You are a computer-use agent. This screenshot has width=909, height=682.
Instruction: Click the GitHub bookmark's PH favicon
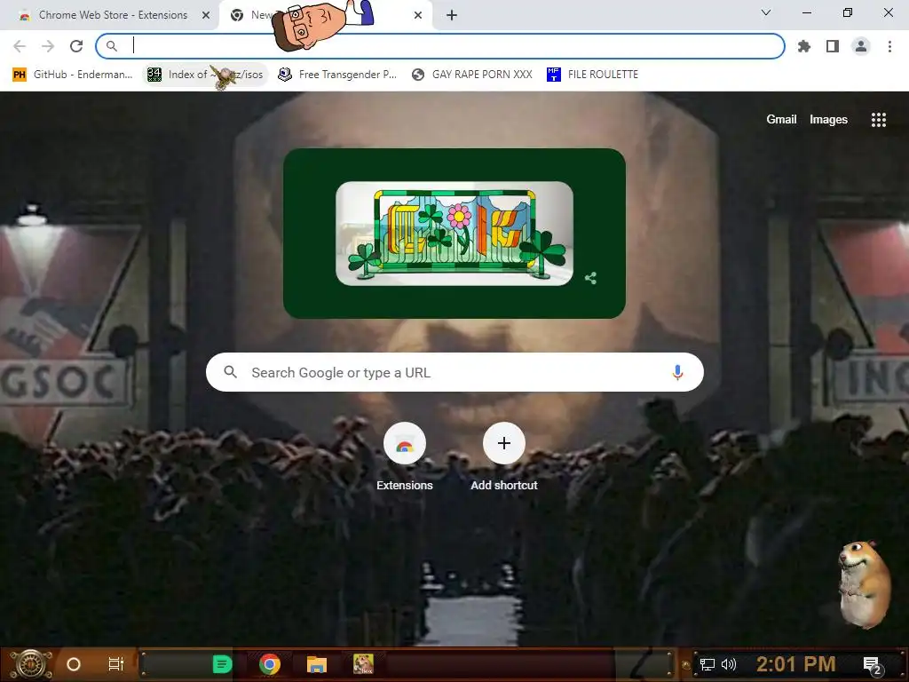(x=20, y=75)
